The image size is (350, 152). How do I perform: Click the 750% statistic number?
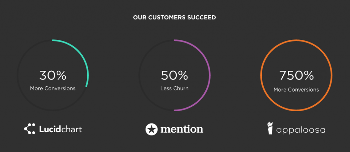click(296, 75)
